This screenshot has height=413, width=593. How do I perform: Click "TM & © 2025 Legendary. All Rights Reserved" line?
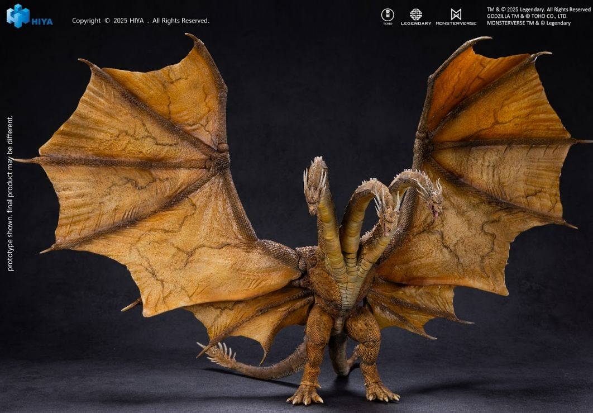pyautogui.click(x=538, y=10)
